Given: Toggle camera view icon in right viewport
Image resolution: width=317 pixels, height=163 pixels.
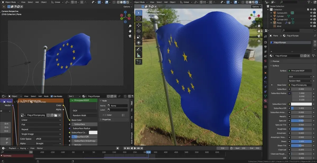Looking at the screenshot, I should pyautogui.click(x=259, y=36).
